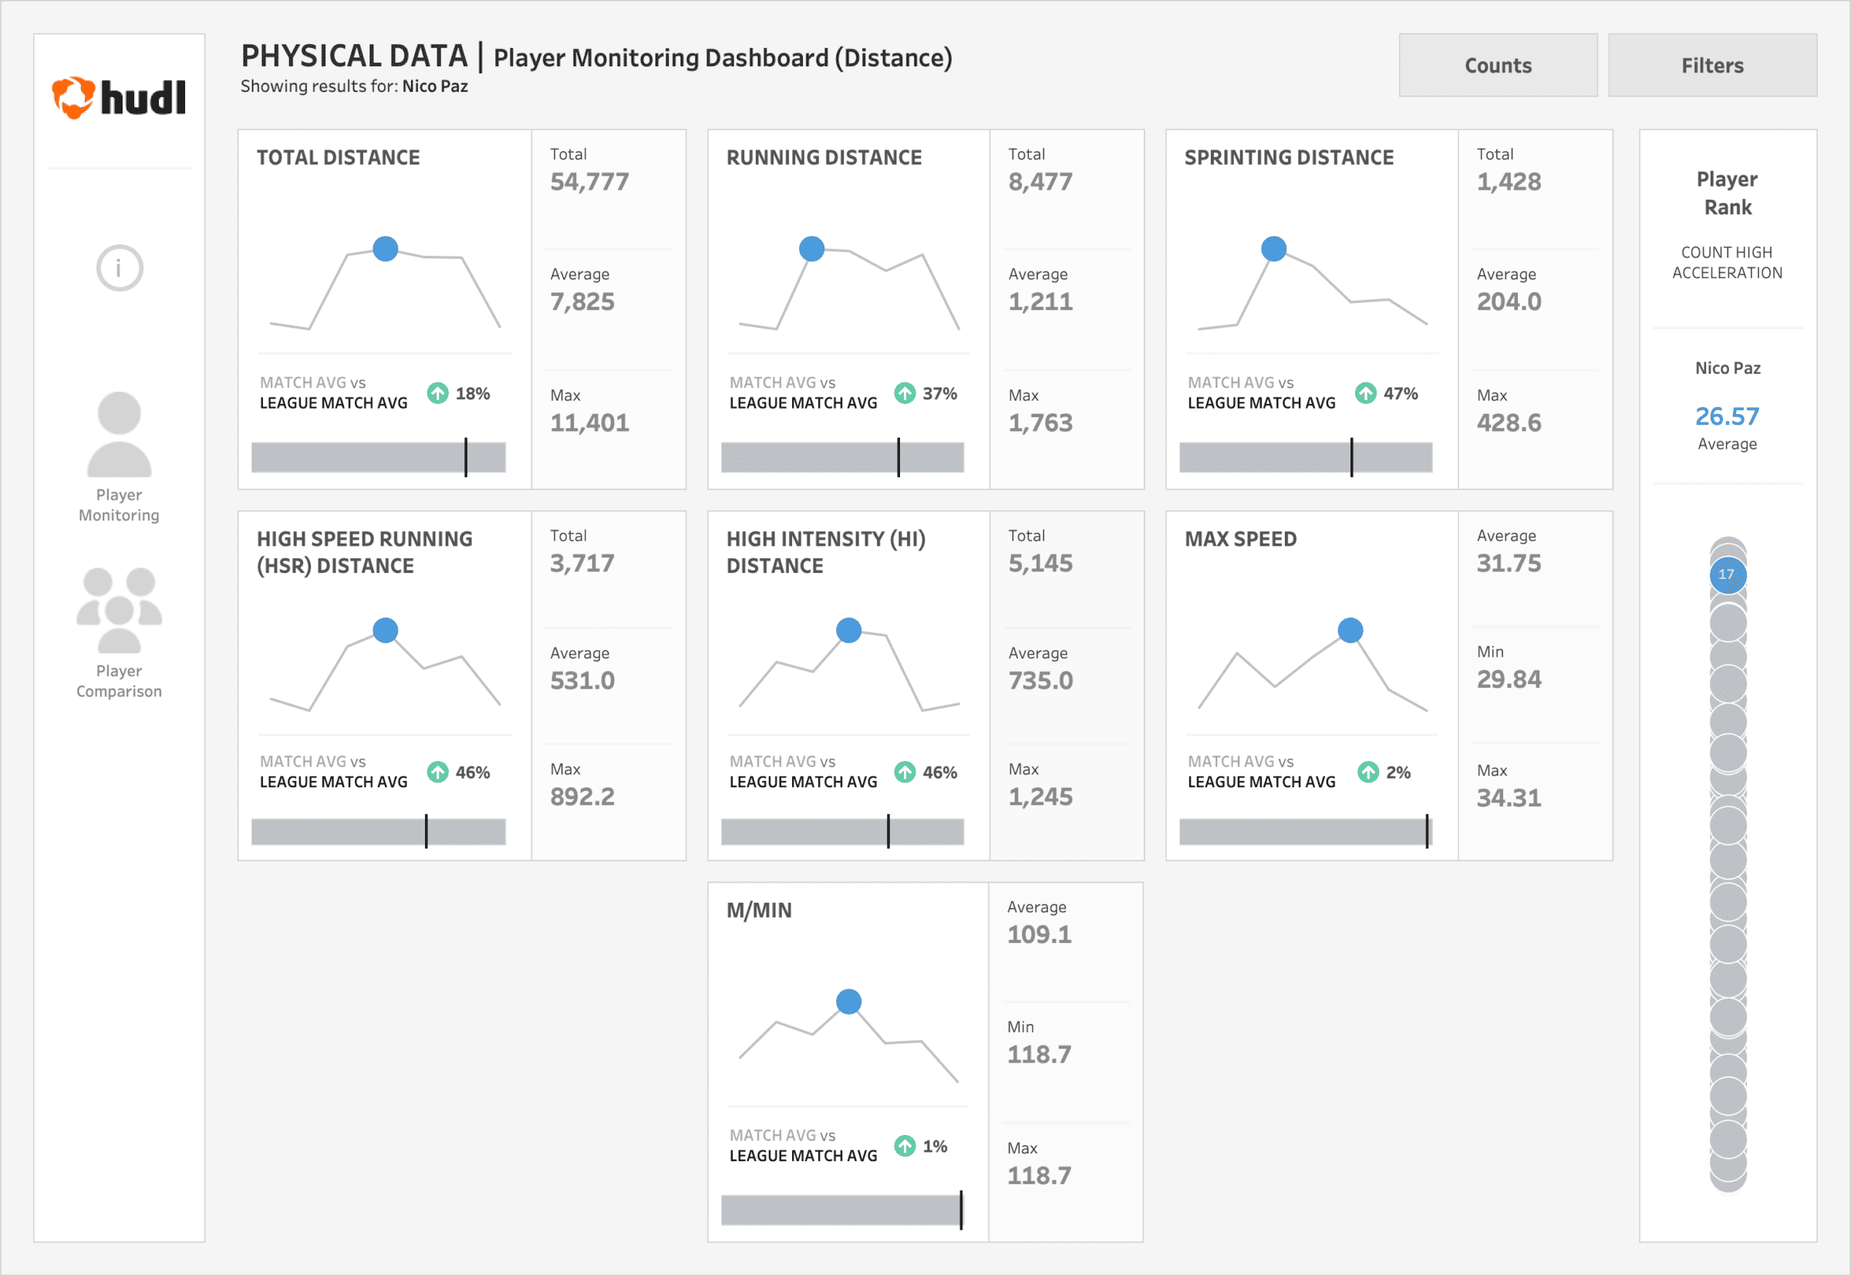Click the green arrow beside M/MIN 1%
1851x1276 pixels.
point(905,1146)
